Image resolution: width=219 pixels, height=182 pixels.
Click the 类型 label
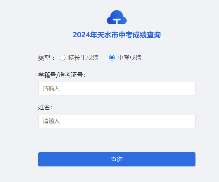[44, 58]
